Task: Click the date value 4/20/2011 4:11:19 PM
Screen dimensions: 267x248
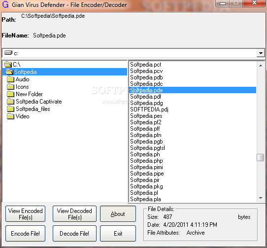Action: pos(190,225)
